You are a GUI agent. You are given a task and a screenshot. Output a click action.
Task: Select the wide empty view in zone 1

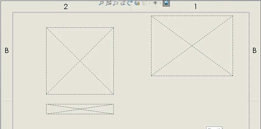point(192,46)
